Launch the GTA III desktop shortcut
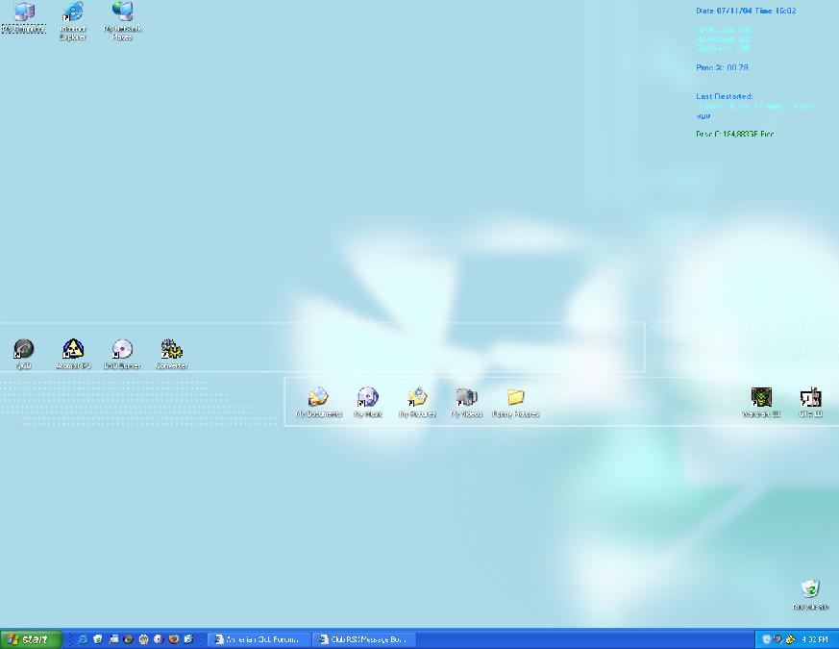Image resolution: width=839 pixels, height=649 pixels. coord(810,397)
